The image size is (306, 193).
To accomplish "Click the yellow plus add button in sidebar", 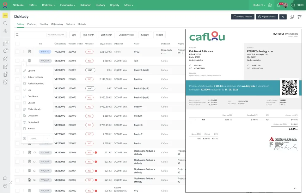I will pyautogui.click(x=5, y=15).
